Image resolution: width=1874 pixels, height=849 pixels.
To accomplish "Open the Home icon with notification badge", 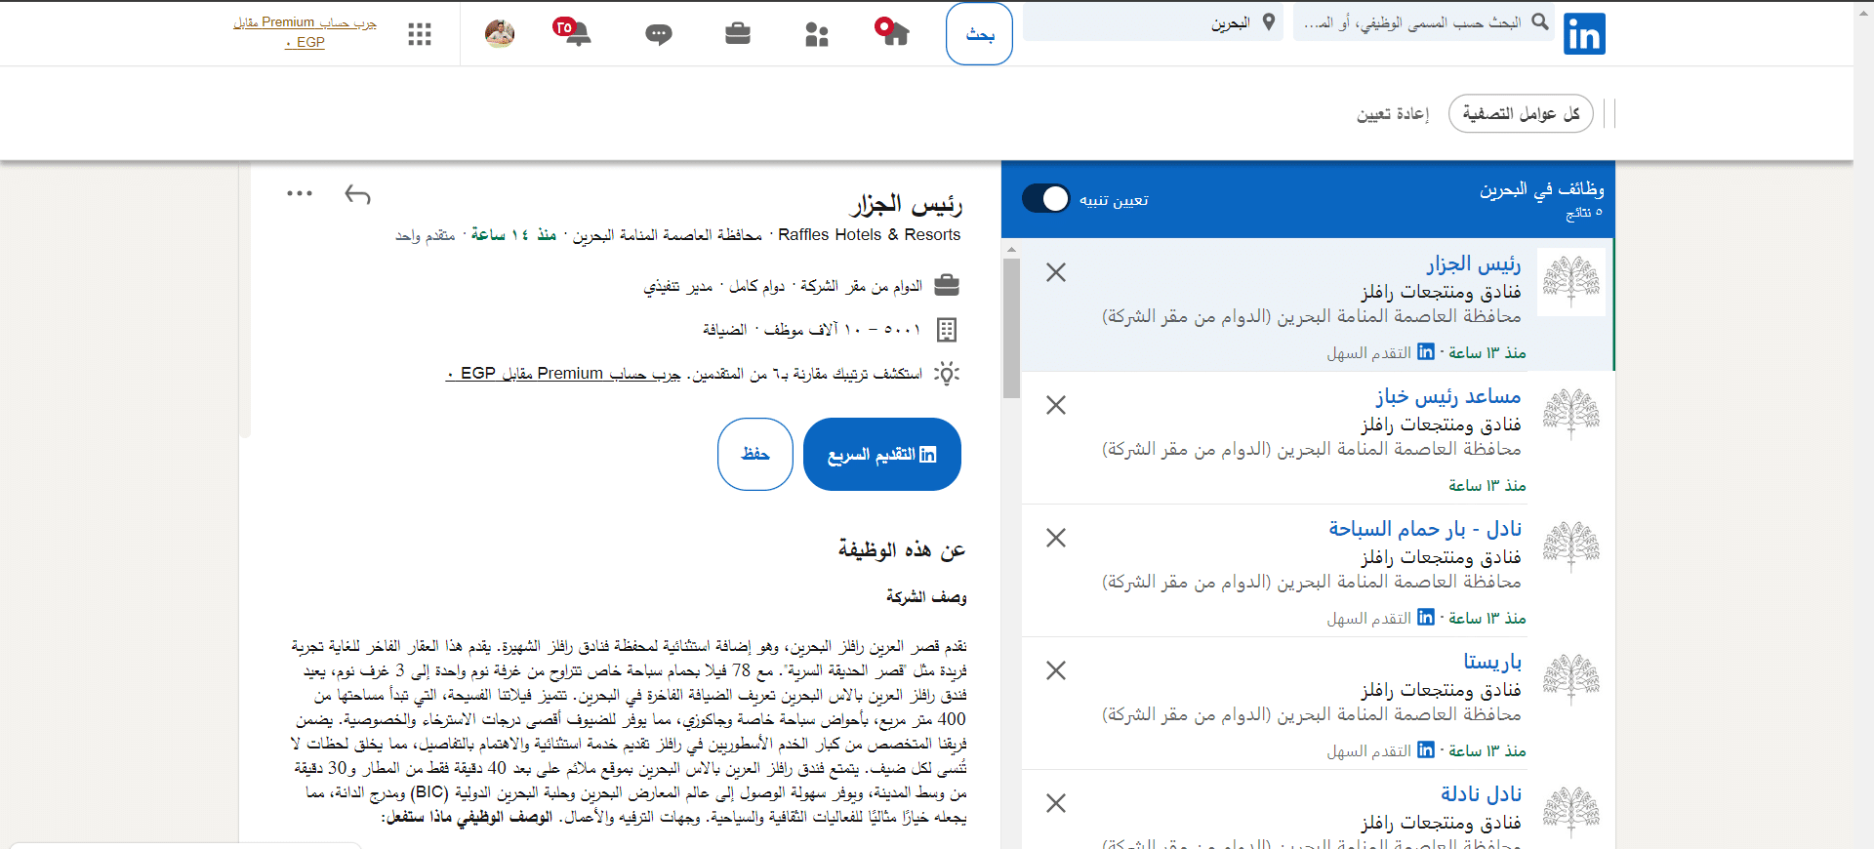I will tap(892, 32).
